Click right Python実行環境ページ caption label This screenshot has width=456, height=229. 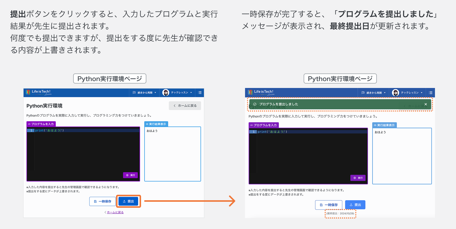click(340, 79)
